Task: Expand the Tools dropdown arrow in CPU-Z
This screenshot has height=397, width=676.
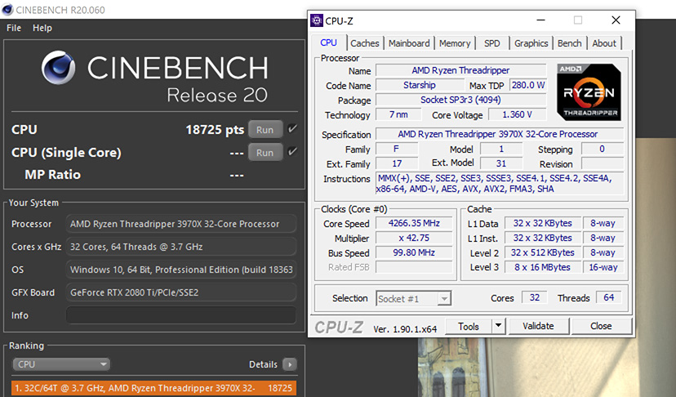Action: pyautogui.click(x=498, y=326)
